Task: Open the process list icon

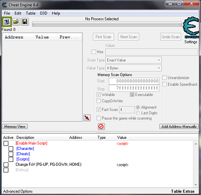Action: 7,22
